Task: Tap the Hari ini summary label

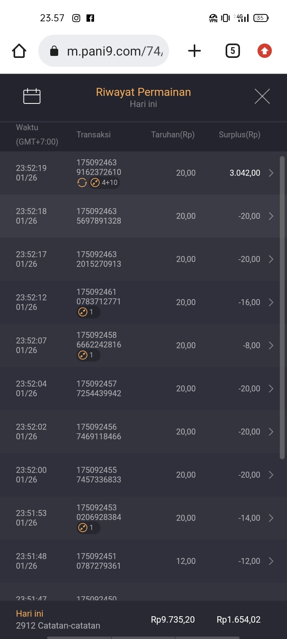Action: (x=29, y=613)
